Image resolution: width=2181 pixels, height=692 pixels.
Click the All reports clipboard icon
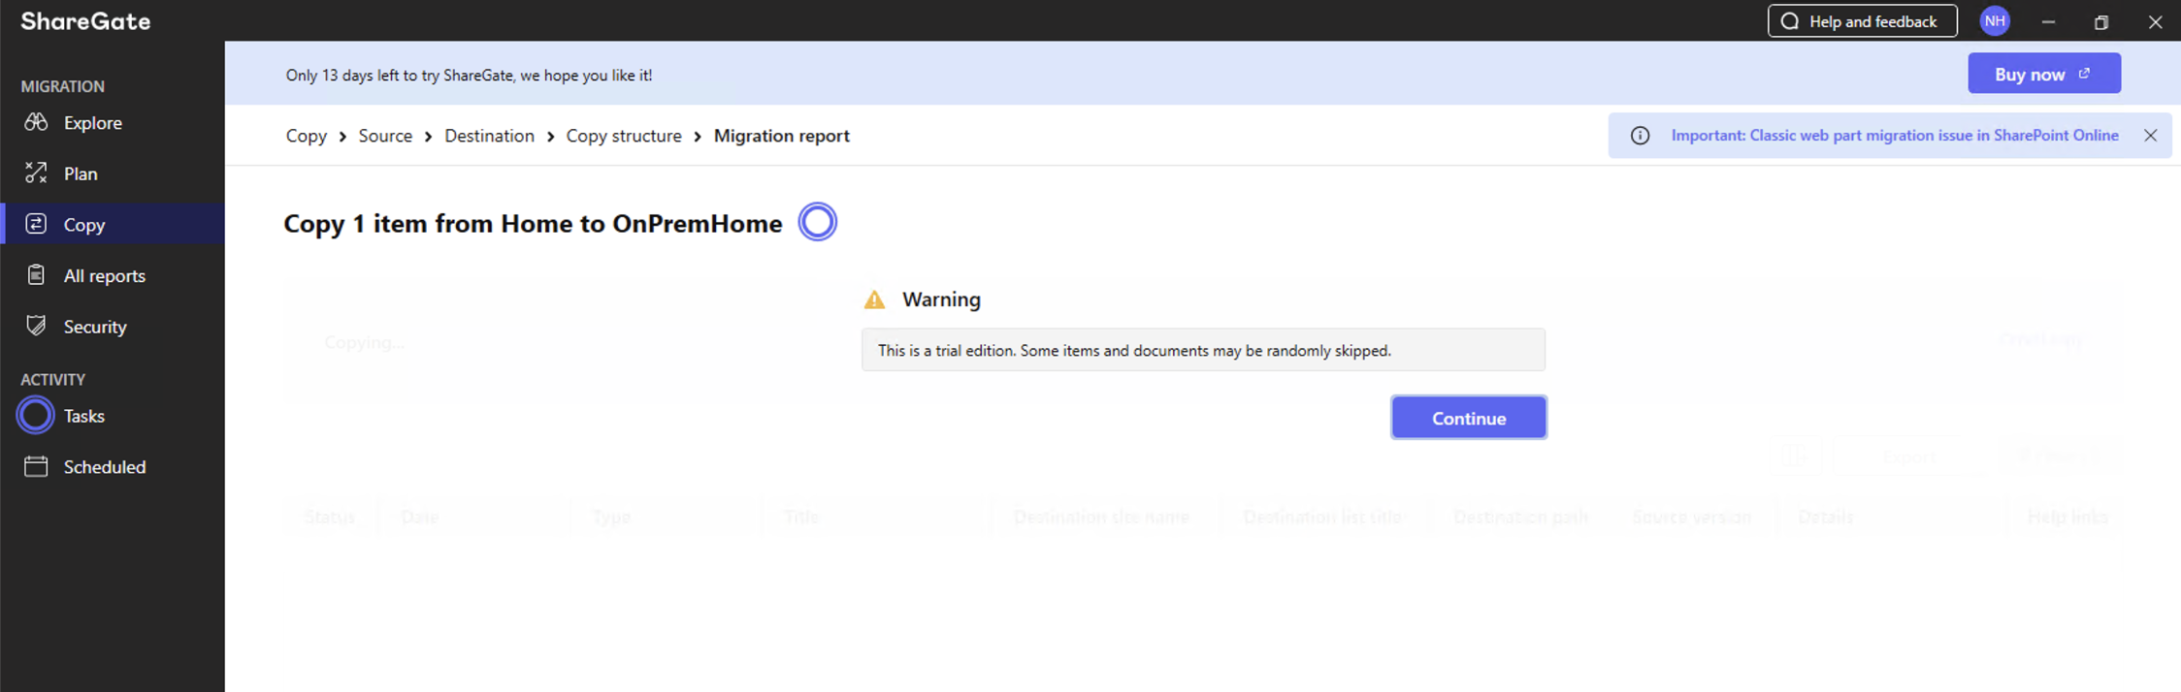[x=36, y=274]
